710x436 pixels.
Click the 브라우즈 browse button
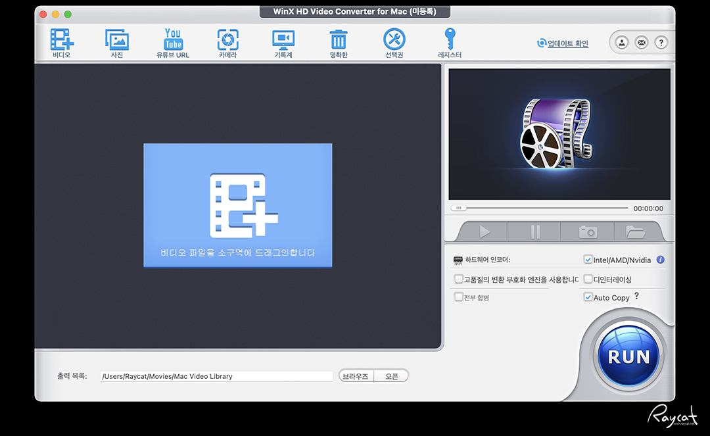click(356, 375)
